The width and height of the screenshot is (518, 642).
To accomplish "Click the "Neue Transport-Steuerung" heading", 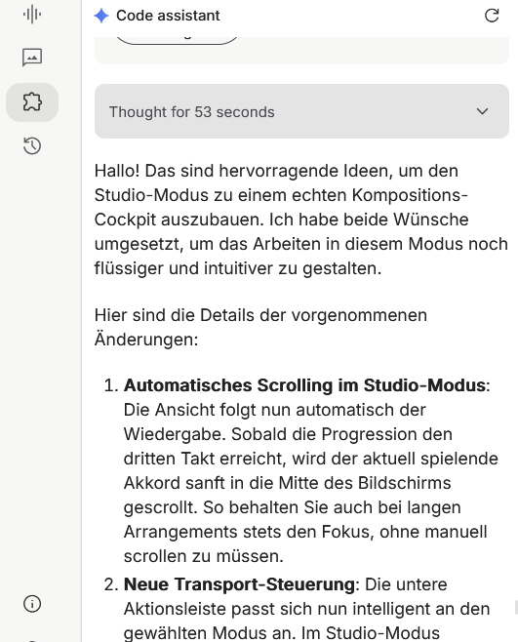I will point(239,584).
